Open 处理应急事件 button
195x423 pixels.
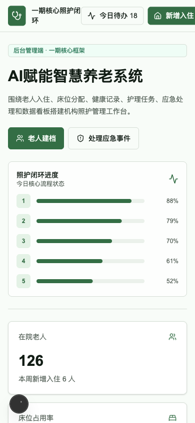(103, 138)
